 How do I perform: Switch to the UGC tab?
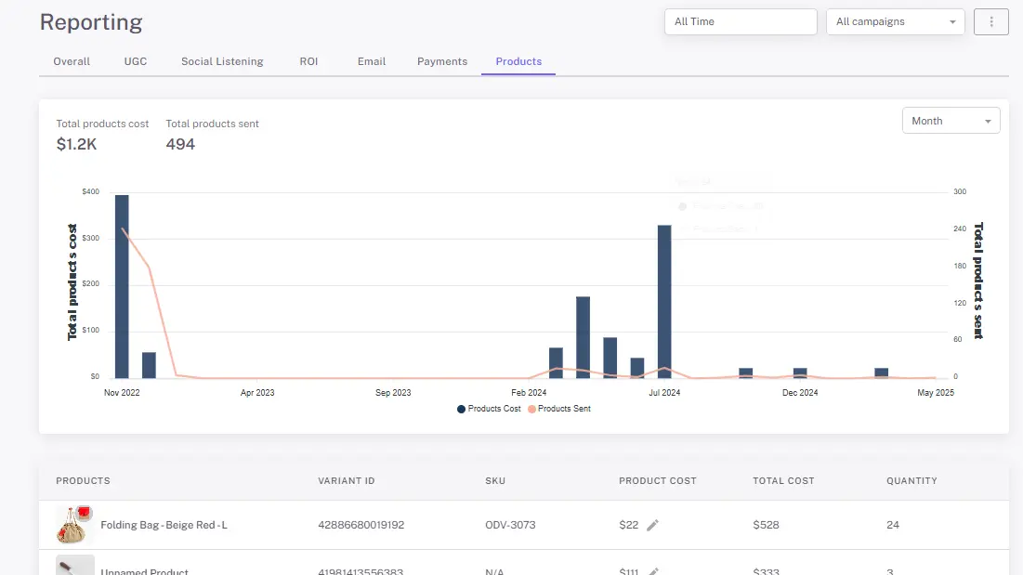pyautogui.click(x=136, y=61)
